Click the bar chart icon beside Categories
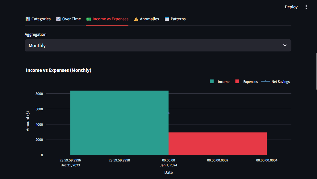The height and width of the screenshot is (179, 317). click(x=28, y=19)
